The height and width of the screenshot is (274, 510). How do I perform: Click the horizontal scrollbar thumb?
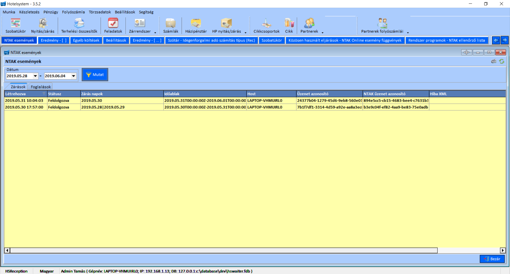click(x=224, y=250)
